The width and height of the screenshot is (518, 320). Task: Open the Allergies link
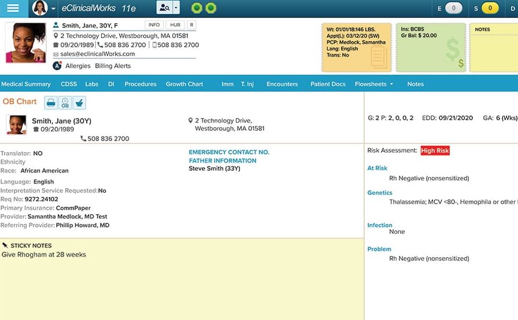point(78,66)
